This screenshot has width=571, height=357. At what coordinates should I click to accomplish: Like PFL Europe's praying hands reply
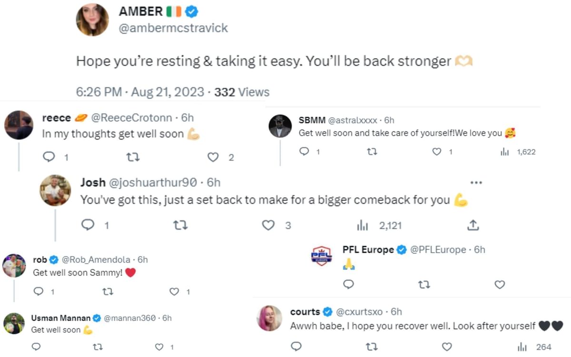coord(499,284)
